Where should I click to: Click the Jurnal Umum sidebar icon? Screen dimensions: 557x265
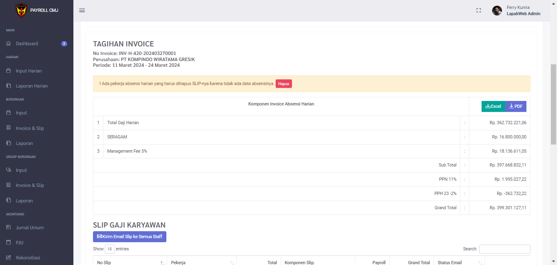click(x=9, y=228)
